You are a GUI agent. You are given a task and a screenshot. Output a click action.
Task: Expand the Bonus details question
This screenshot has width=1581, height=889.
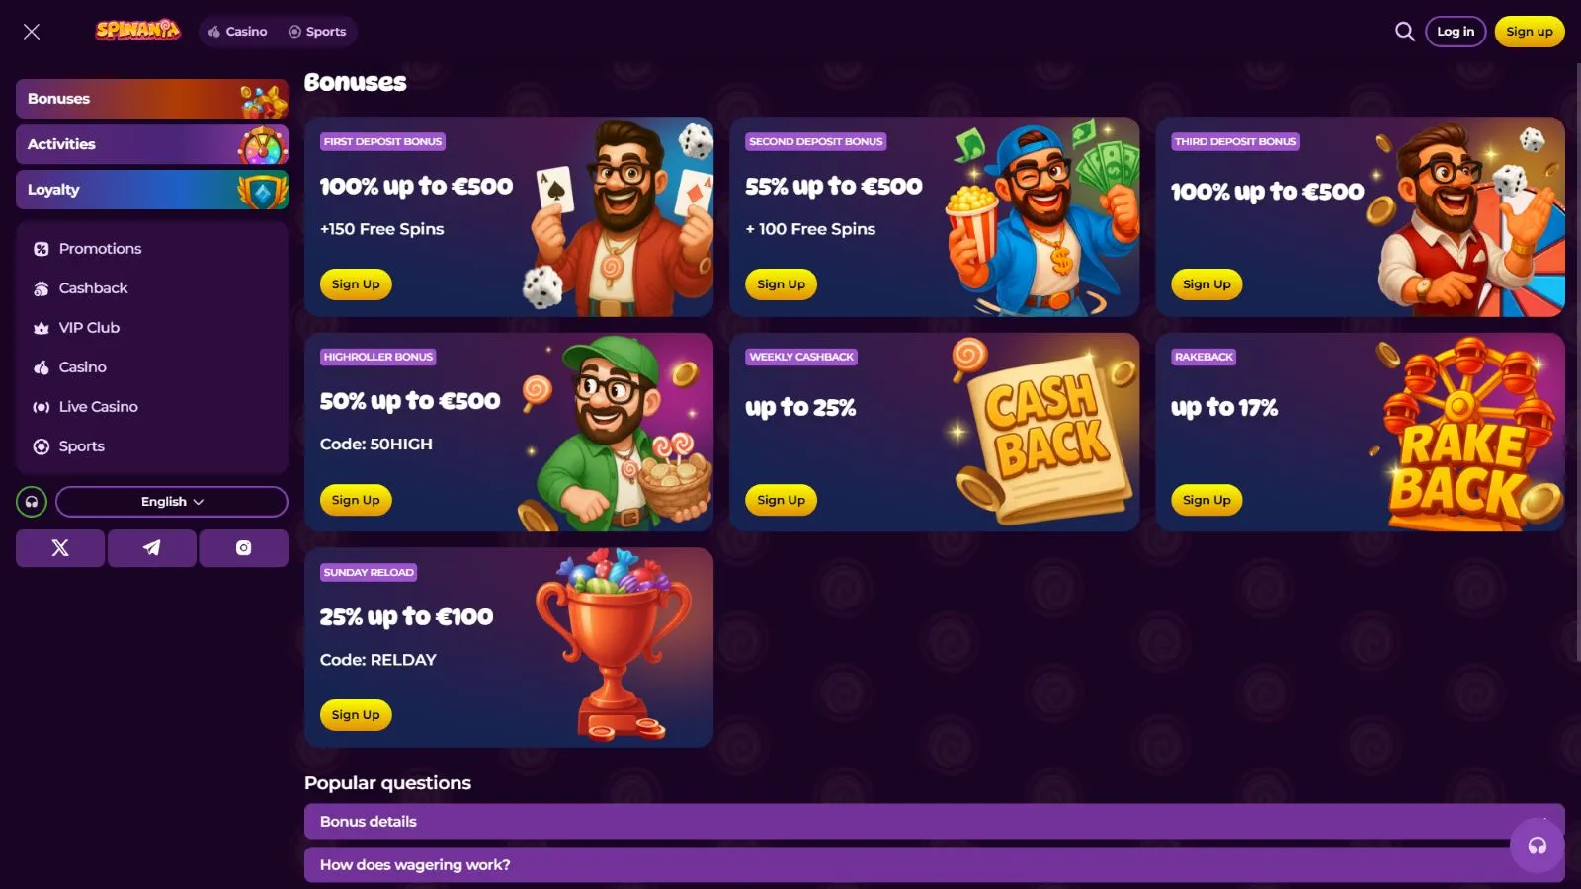935,822
